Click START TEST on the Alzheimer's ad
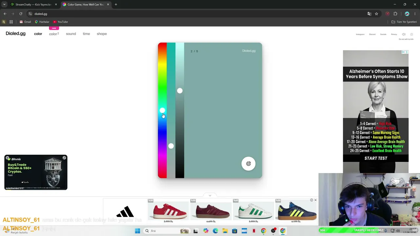 (376, 158)
